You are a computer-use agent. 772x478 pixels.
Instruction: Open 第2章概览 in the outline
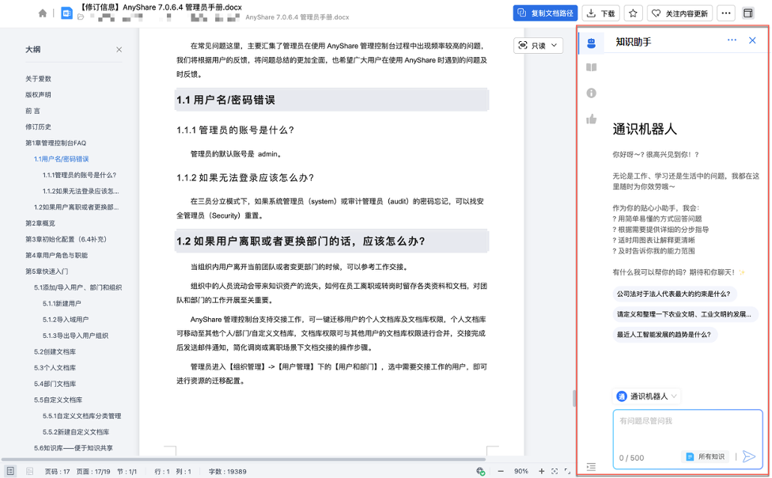tap(40, 223)
